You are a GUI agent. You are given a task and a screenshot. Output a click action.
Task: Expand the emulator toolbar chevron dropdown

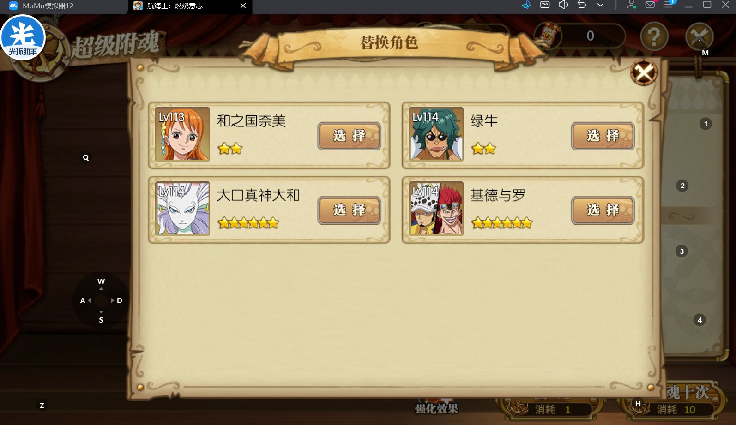(x=600, y=5)
